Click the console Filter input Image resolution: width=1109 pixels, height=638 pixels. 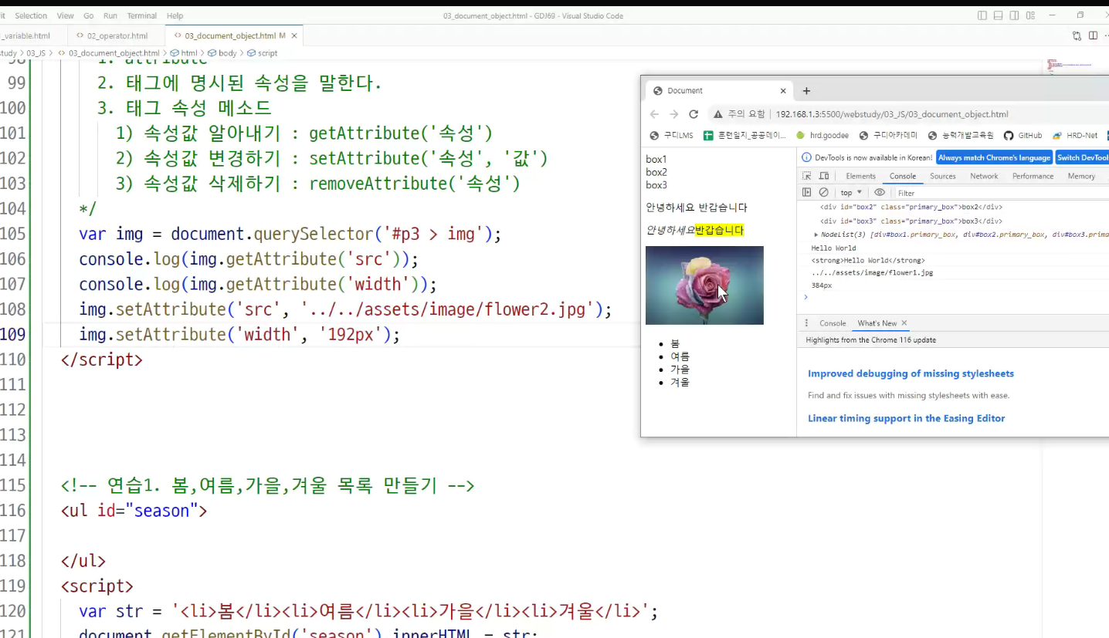click(1000, 193)
